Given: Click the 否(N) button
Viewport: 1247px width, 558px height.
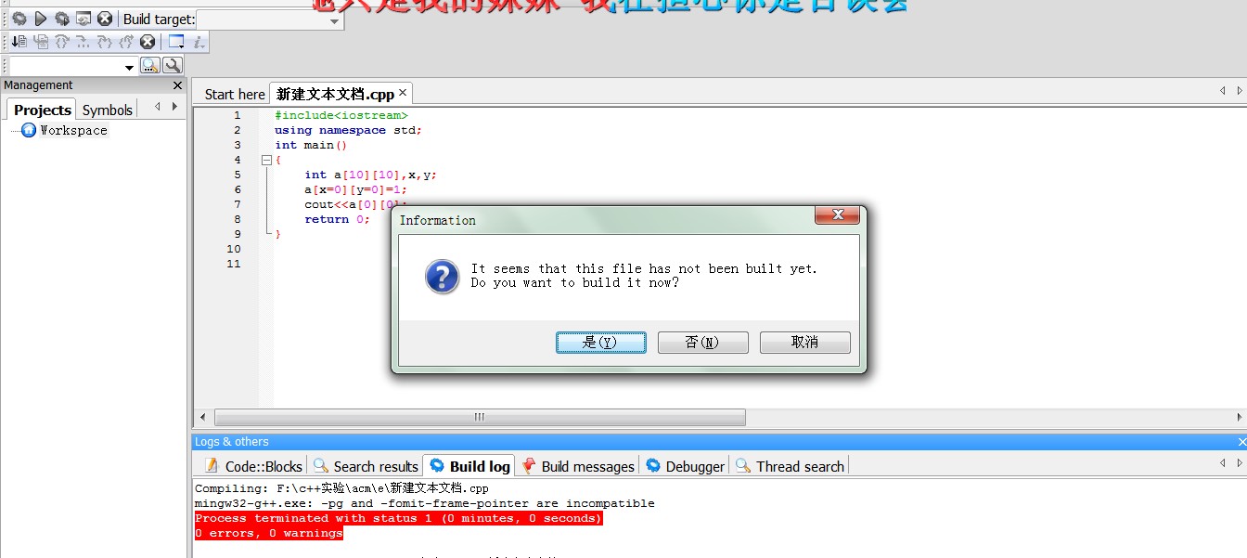Looking at the screenshot, I should (x=703, y=342).
